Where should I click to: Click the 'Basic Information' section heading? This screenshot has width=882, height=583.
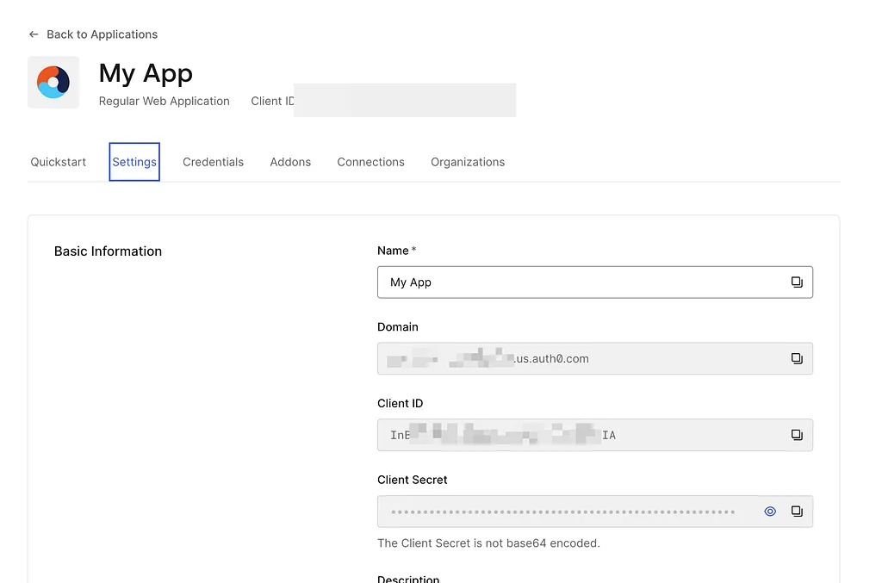[x=108, y=251]
